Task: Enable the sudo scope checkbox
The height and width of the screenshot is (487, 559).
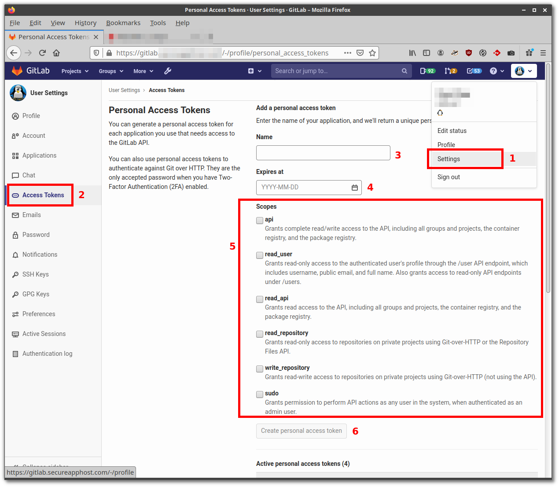Action: tap(259, 394)
